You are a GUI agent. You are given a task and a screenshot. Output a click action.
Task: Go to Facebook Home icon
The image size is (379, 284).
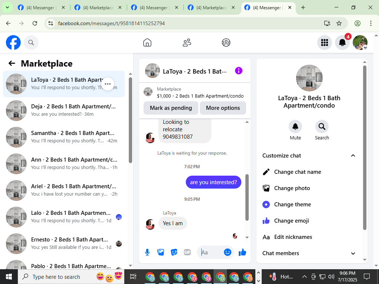point(147,43)
